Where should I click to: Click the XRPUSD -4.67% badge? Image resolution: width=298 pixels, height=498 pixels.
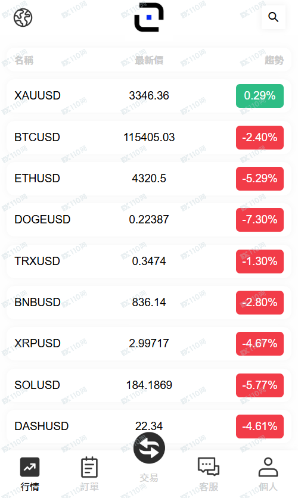coord(260,344)
